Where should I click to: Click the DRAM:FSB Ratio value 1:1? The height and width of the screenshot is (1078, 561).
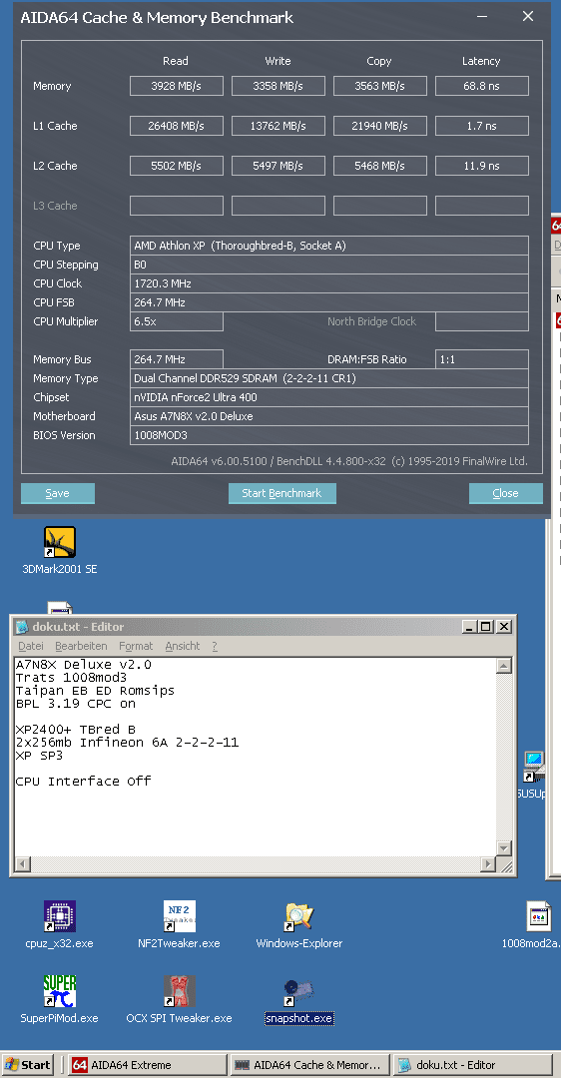[482, 359]
